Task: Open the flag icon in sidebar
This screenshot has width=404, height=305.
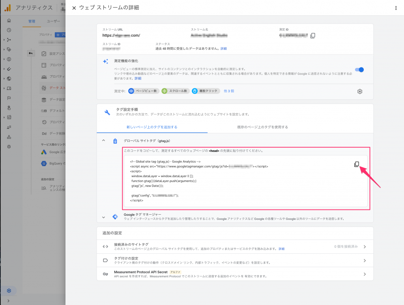Action: coord(9,98)
